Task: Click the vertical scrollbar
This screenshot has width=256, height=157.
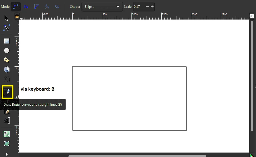Action: tap(252, 76)
